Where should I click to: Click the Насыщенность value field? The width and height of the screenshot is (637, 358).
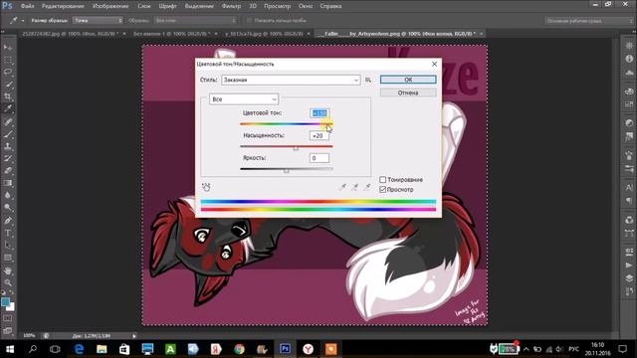click(319, 135)
